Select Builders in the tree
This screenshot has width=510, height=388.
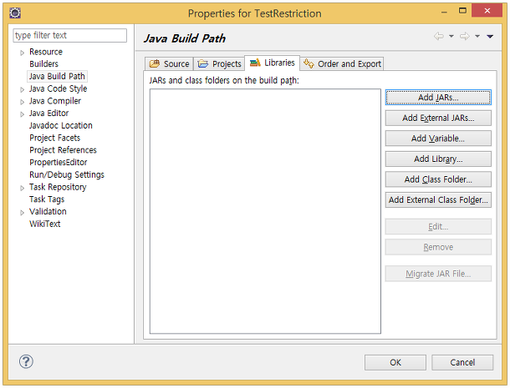coord(44,64)
